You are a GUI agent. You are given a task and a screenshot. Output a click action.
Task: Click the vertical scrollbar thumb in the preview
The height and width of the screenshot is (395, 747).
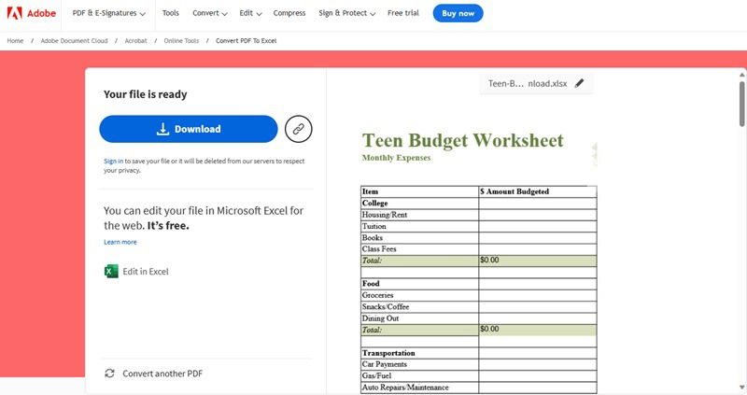[741, 104]
